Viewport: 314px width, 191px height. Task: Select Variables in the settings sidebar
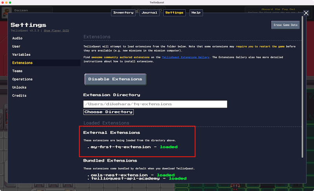(21, 54)
